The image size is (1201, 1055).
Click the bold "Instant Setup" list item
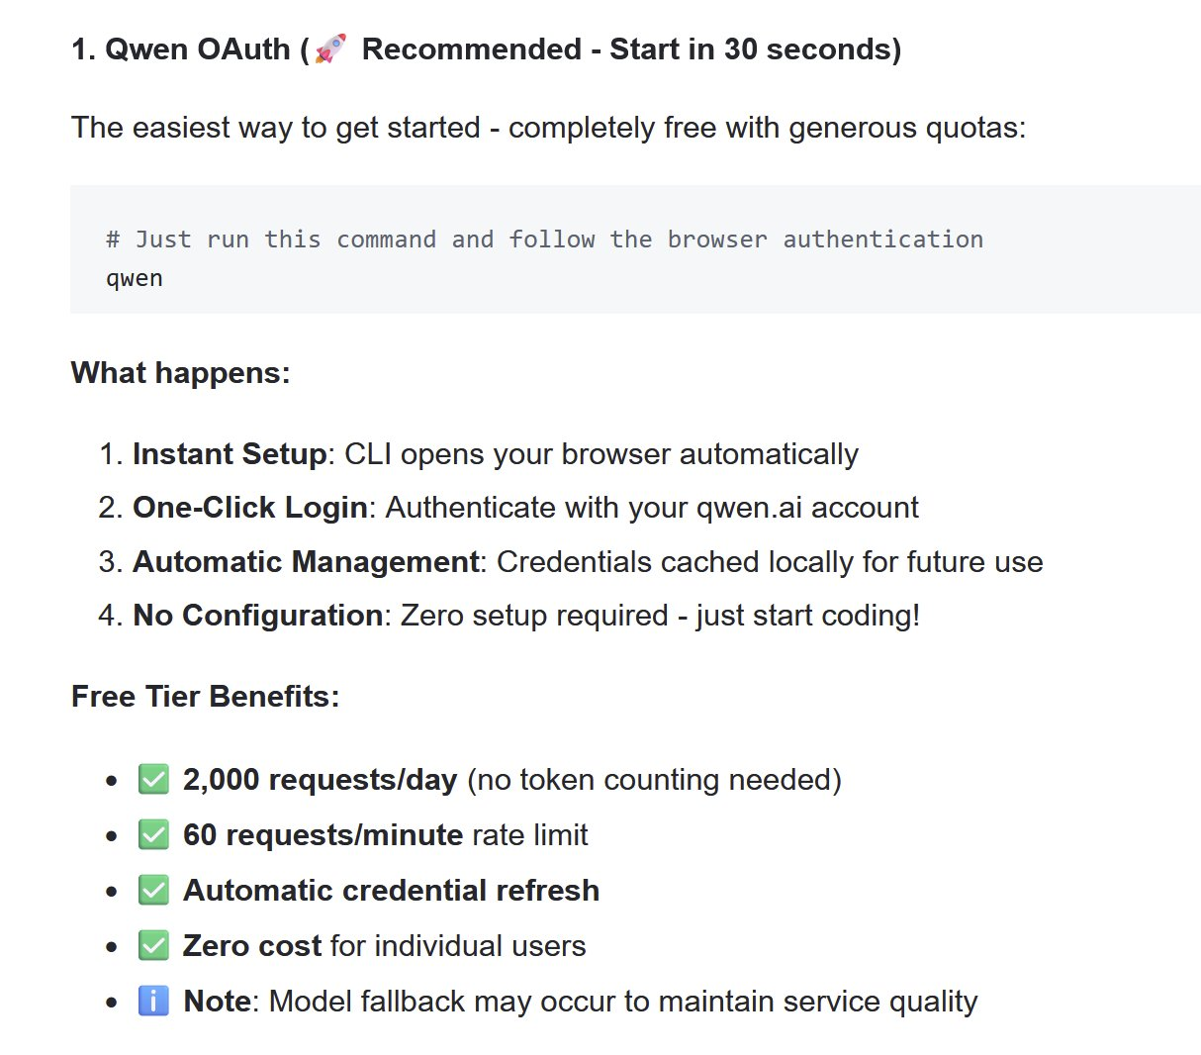[230, 454]
